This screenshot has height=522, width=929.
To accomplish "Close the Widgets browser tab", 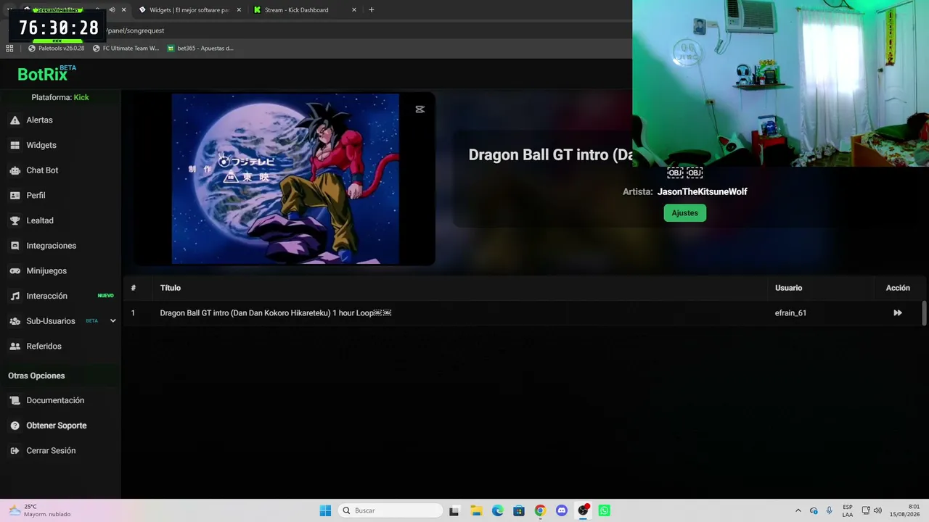I will pos(239,10).
